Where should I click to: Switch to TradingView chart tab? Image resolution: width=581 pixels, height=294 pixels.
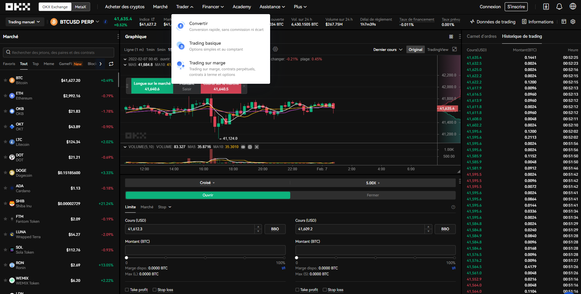438,50
